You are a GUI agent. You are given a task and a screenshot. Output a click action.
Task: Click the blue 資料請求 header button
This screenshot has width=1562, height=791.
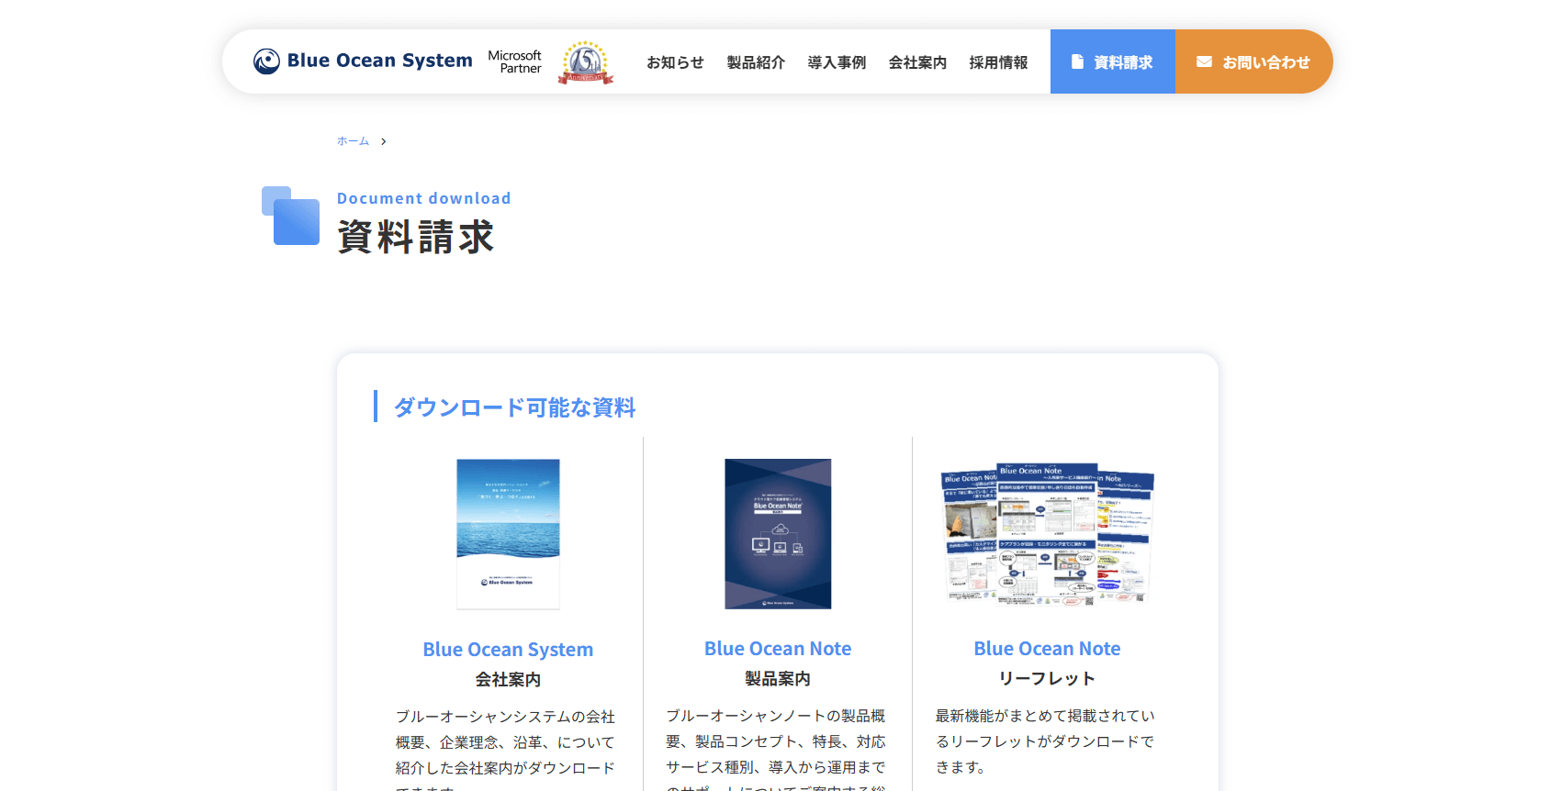(1113, 61)
